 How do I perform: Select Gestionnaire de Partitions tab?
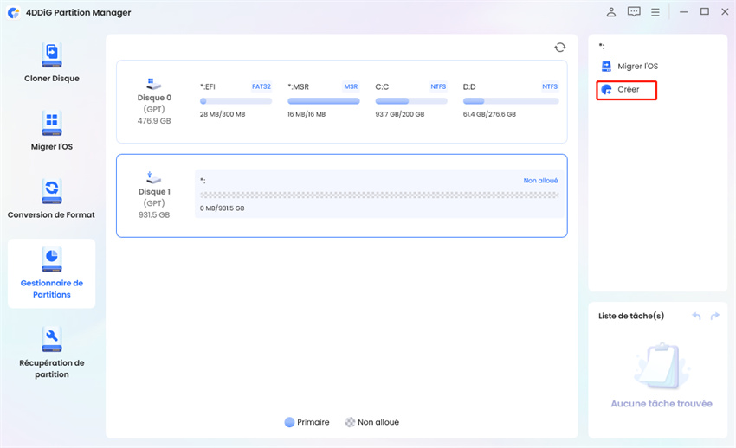coord(52,272)
